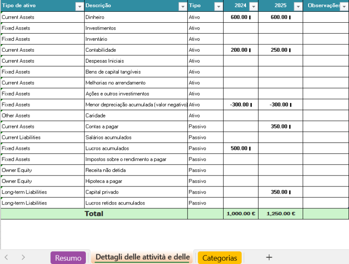Select the 2024 value in Menor depreciação row
This screenshot has height=264, width=349.
[x=241, y=104]
